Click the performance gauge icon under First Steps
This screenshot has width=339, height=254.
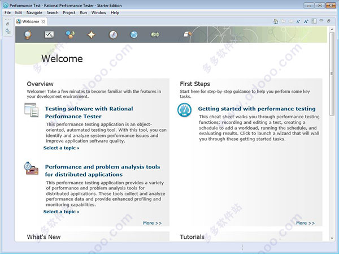184,110
